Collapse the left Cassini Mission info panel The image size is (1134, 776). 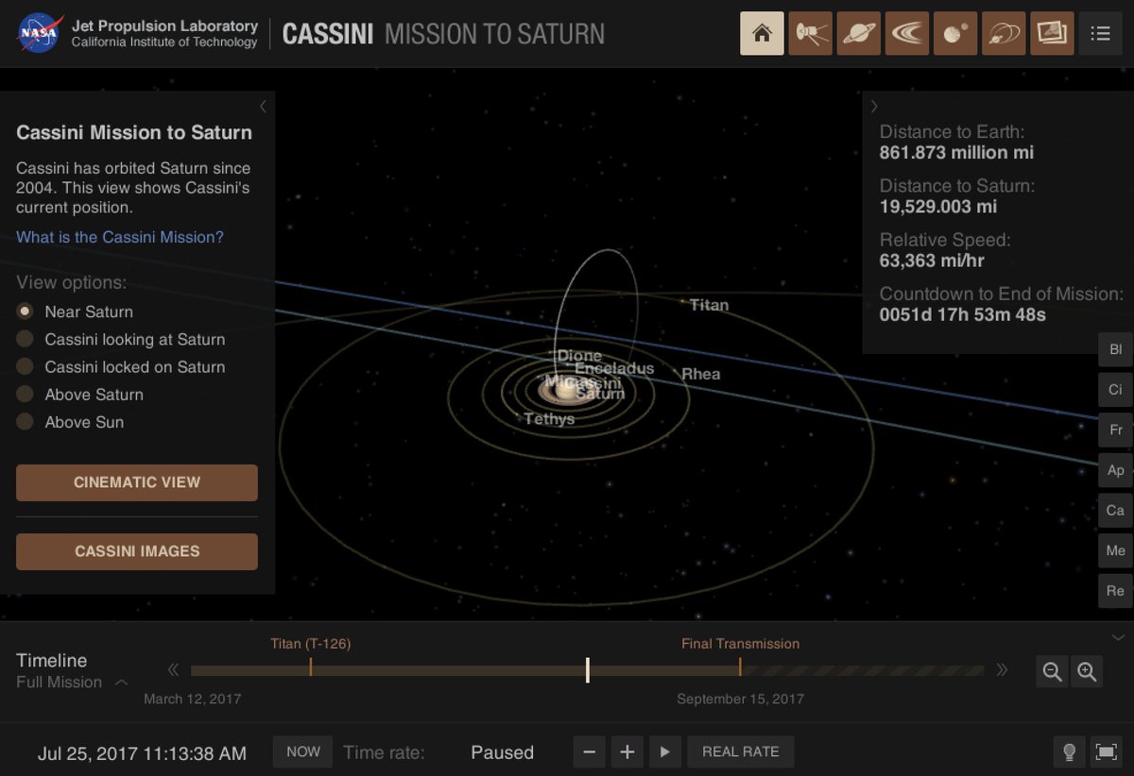(x=263, y=107)
